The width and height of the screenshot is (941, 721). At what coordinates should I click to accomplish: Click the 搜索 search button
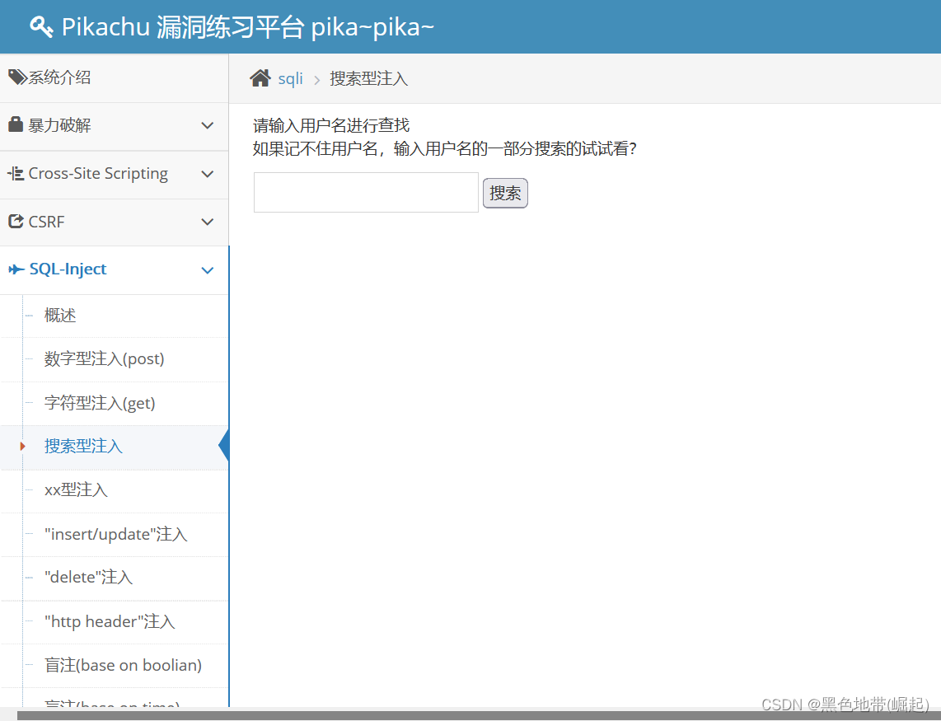[x=505, y=193]
